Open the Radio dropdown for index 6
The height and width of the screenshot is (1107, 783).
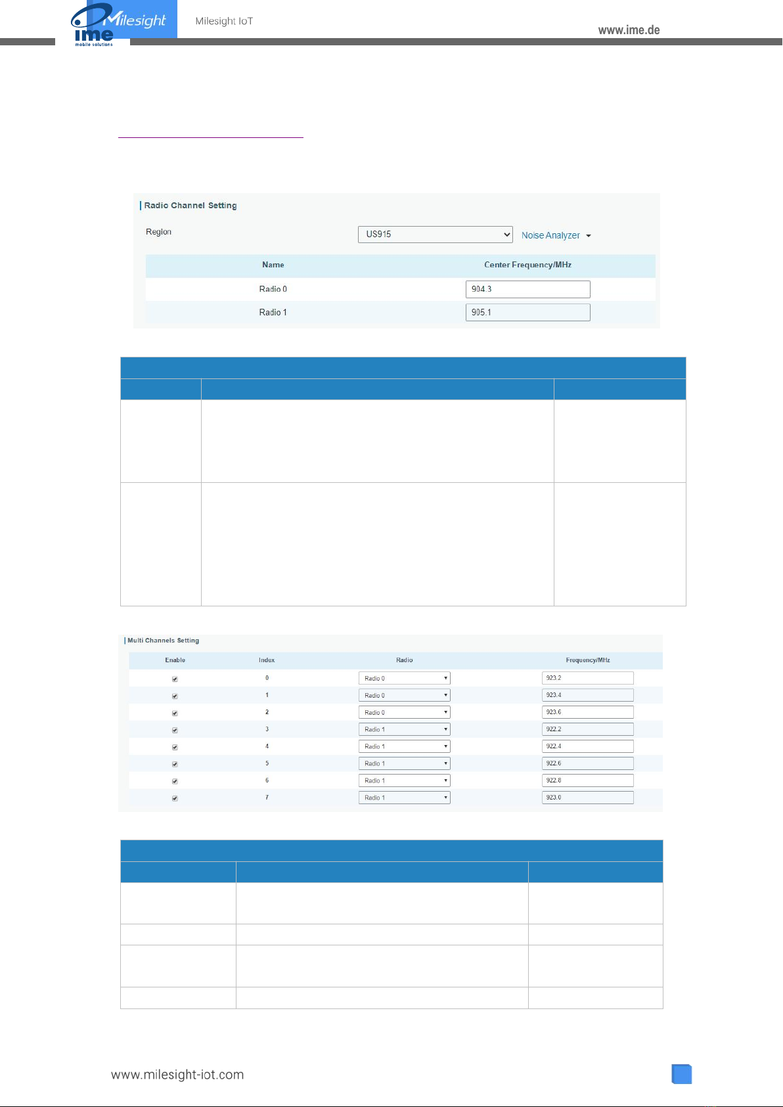point(404,780)
